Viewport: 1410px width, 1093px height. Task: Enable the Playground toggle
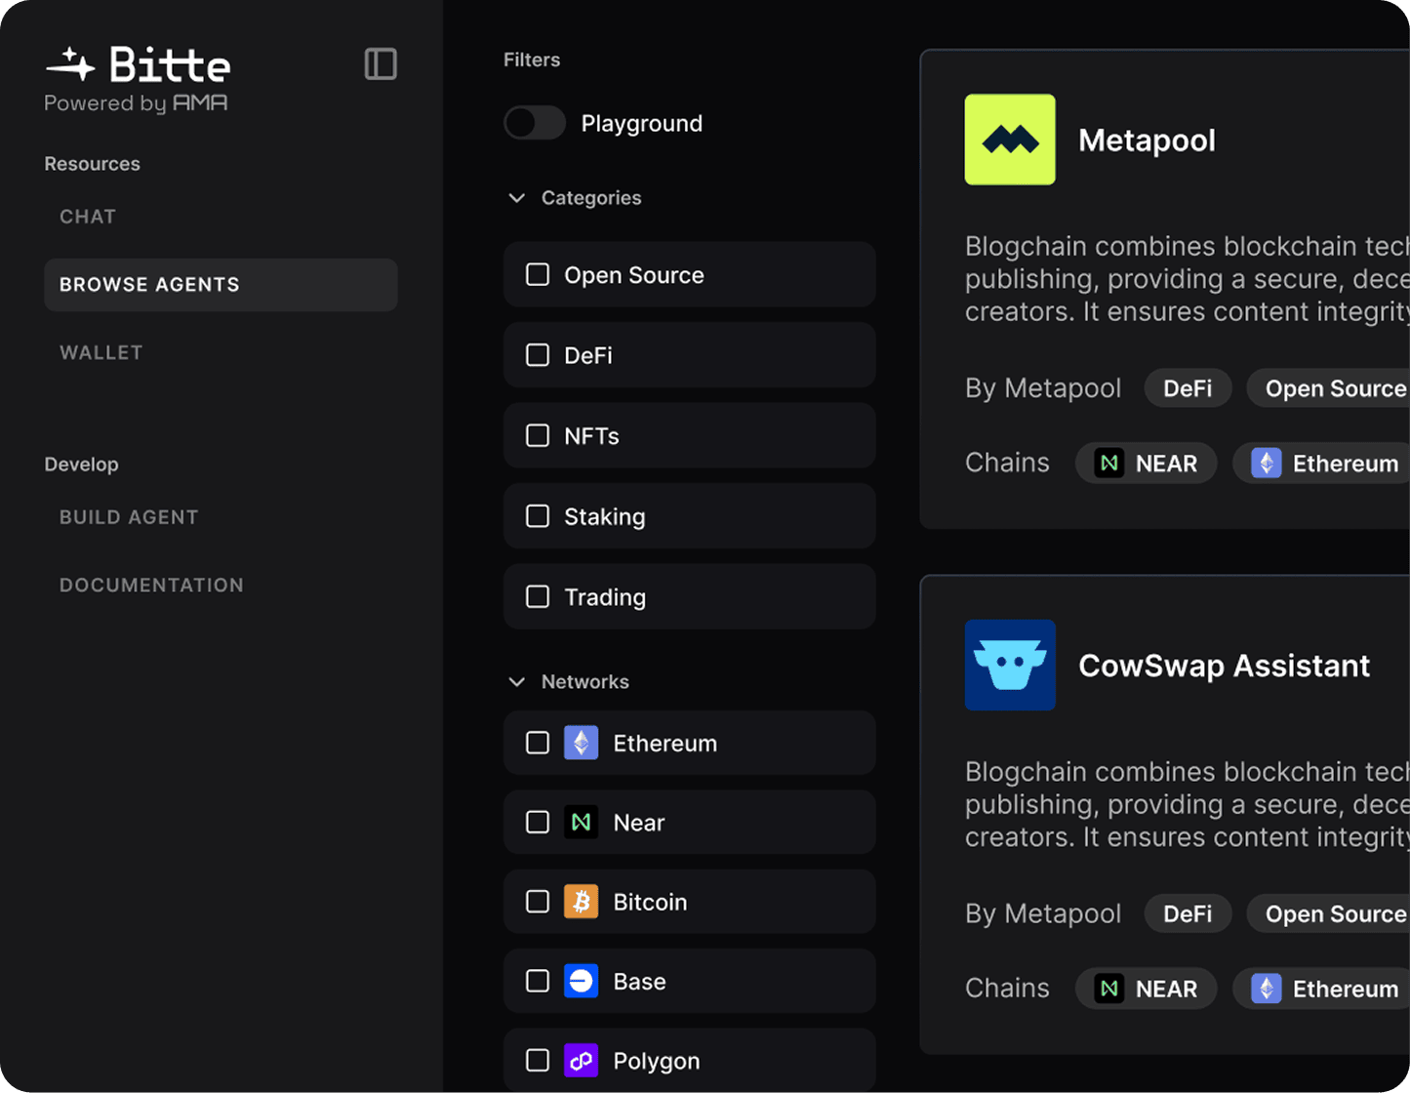click(x=534, y=123)
